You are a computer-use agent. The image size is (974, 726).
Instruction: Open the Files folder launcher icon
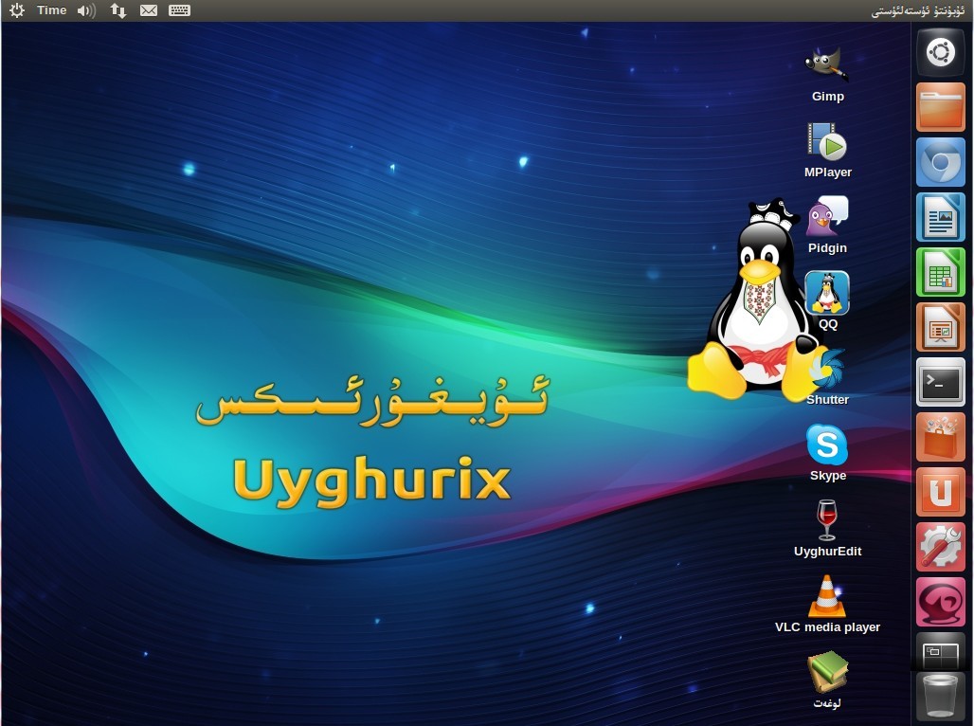coord(941,107)
